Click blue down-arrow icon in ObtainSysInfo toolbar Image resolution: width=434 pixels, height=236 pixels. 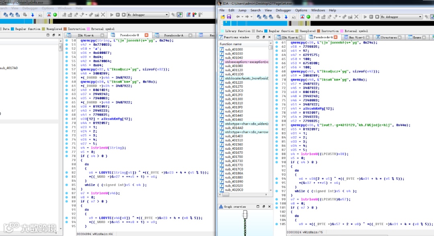[33, 14]
